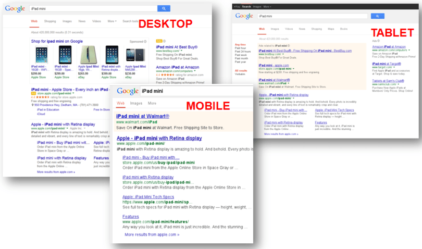Open the iPad mini 16GB WiFi product image
Viewport: 422px width, 249px height.
coord(42,55)
